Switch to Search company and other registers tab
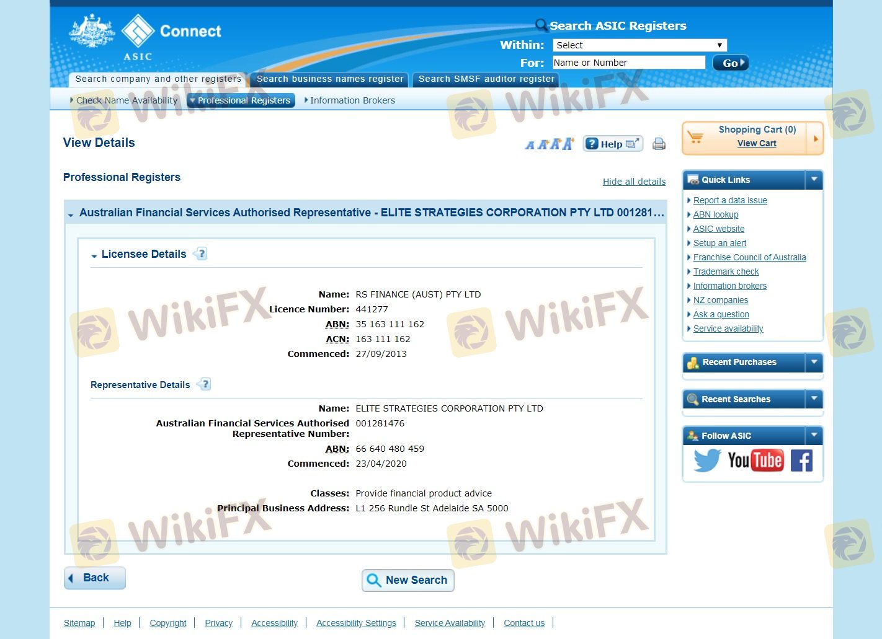Screen dimensions: 882x639 click(x=158, y=79)
